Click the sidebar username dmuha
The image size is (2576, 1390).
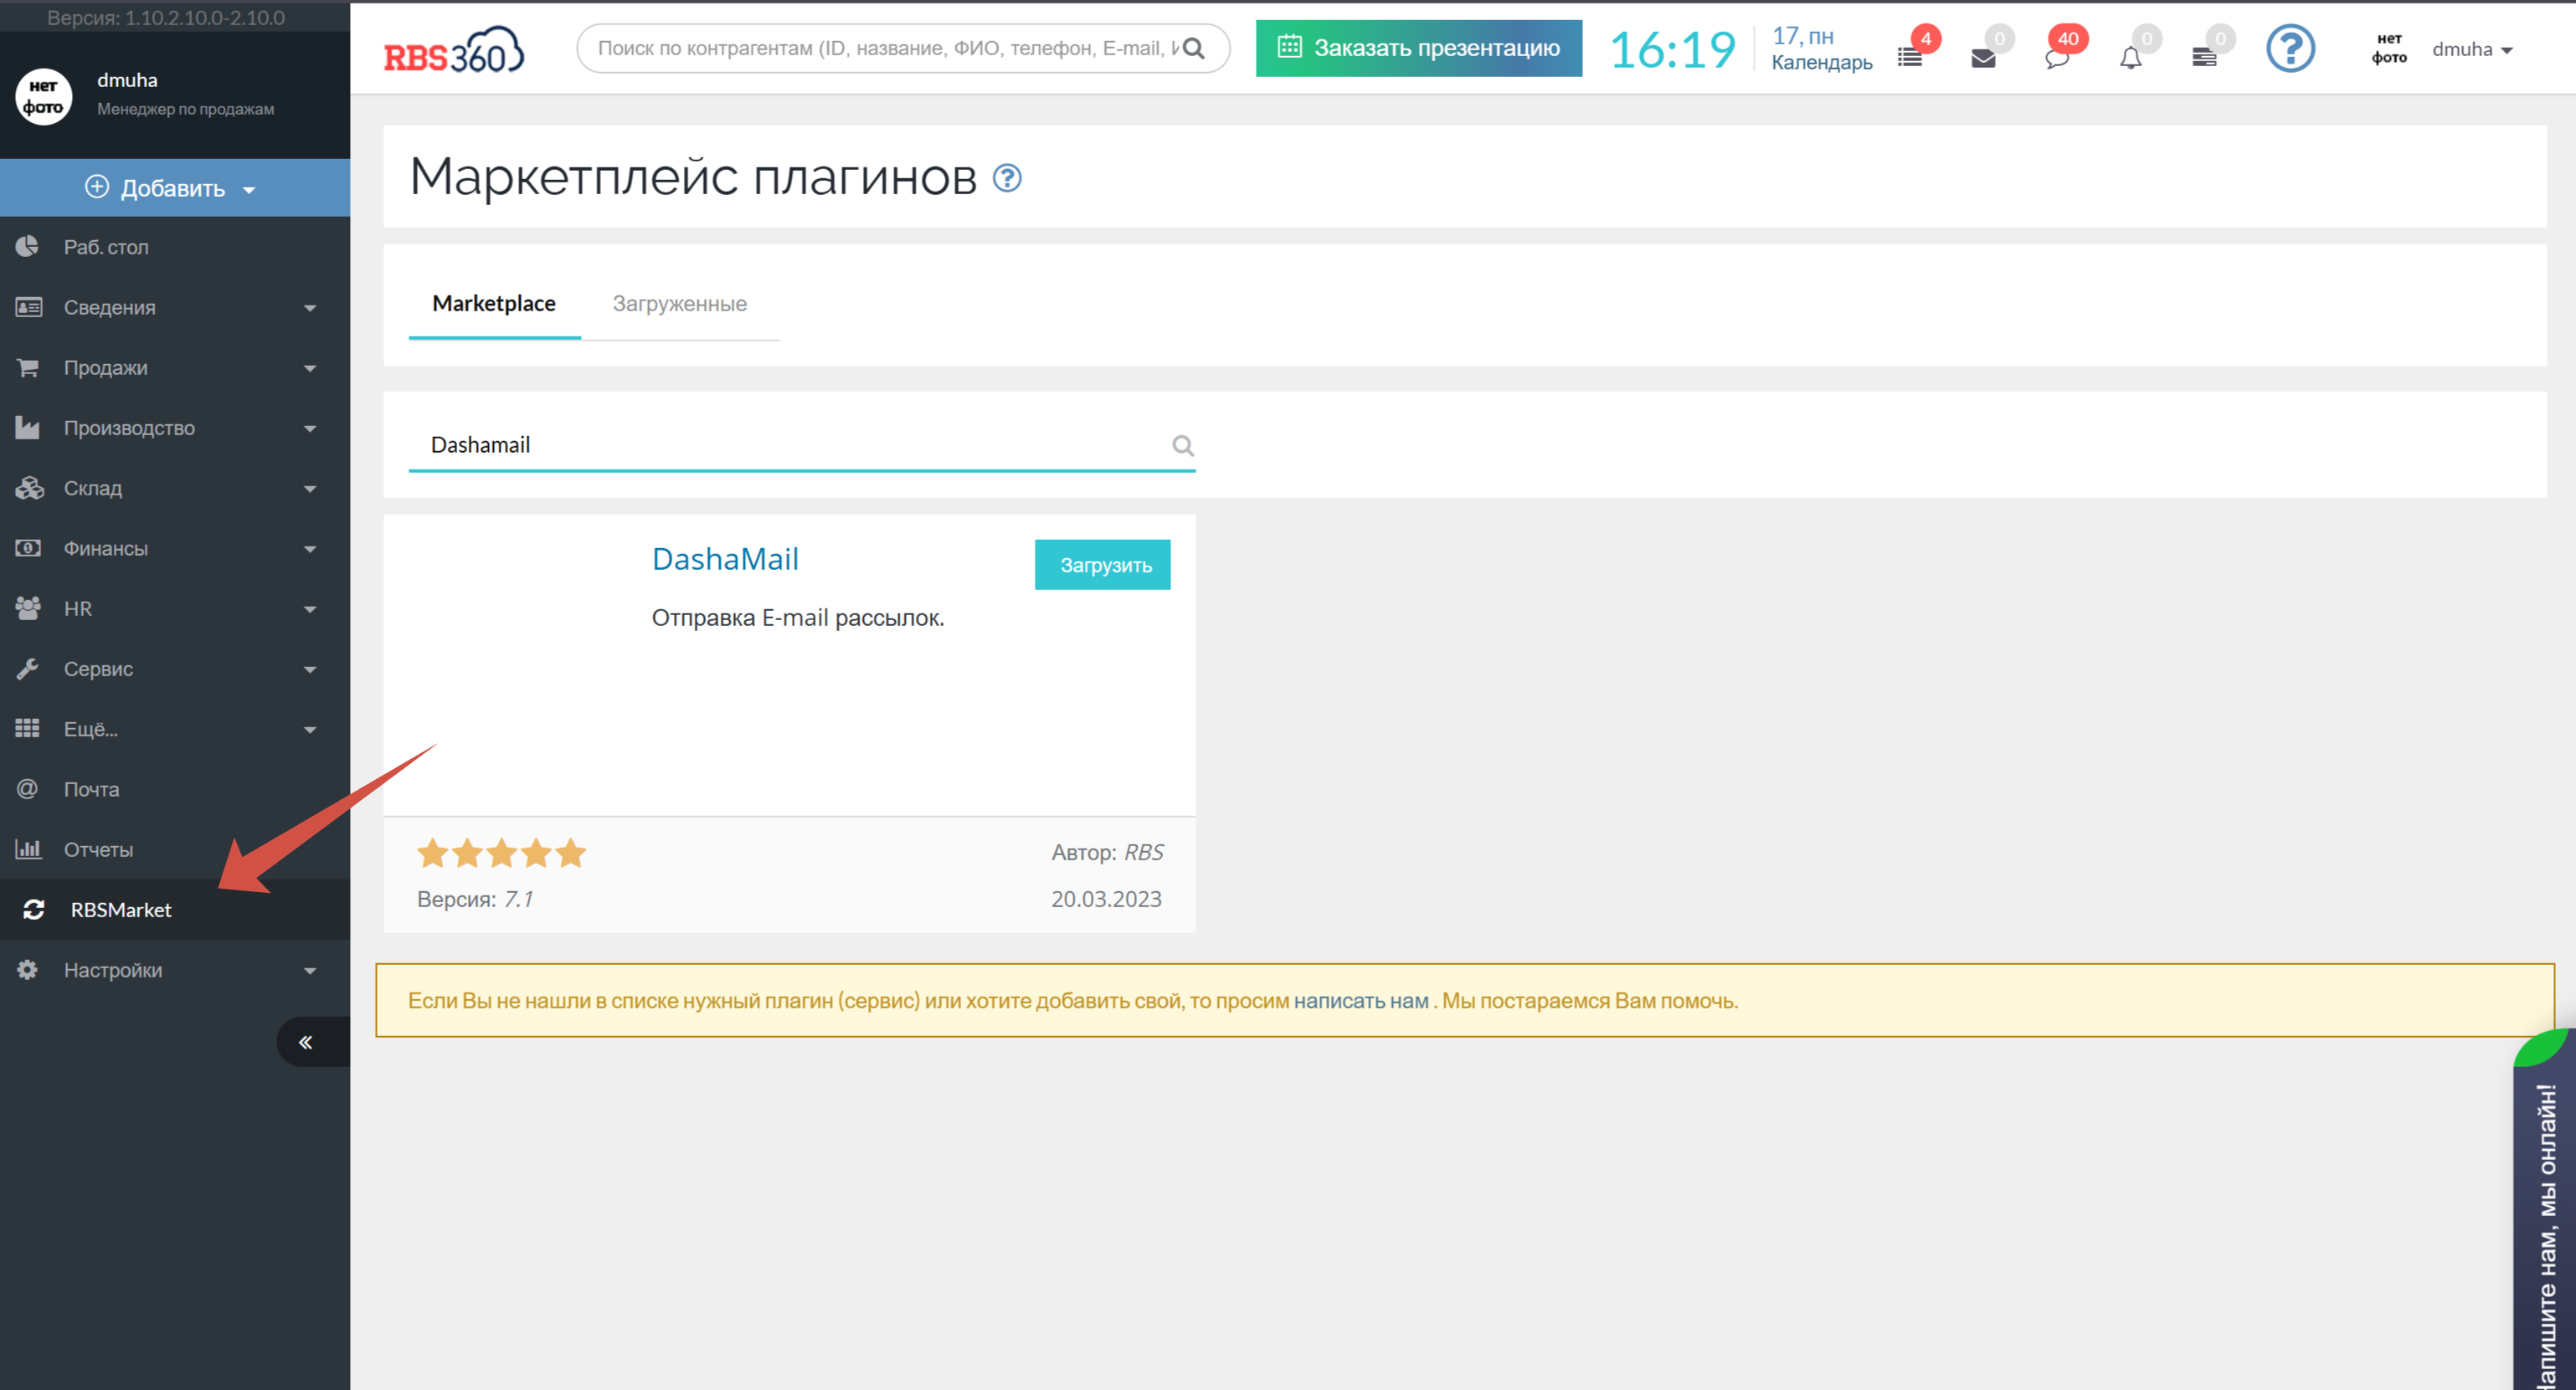[127, 80]
